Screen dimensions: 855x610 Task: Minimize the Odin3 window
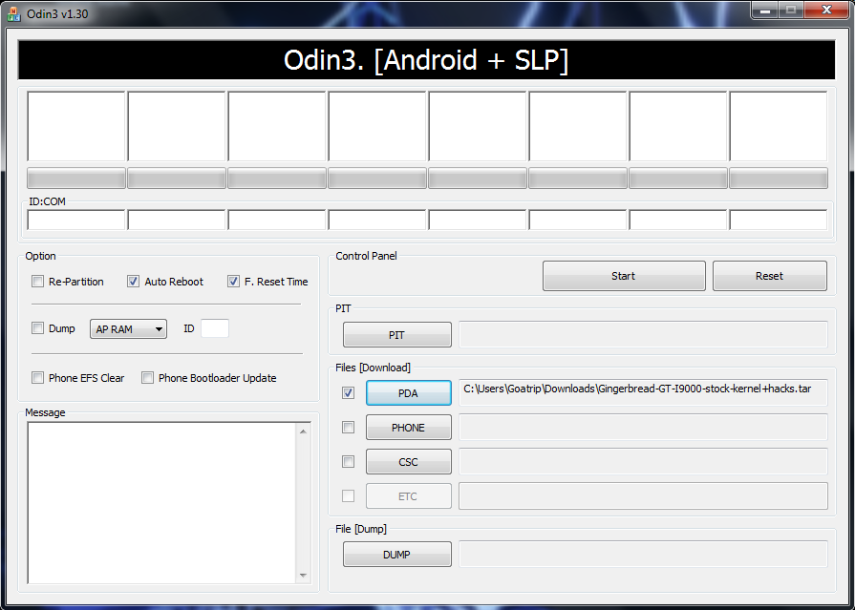point(764,10)
